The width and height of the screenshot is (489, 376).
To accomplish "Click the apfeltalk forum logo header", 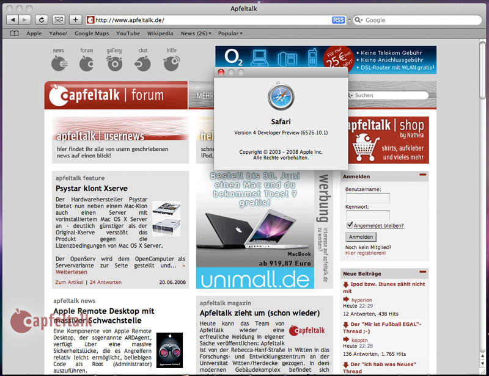I will pyautogui.click(x=116, y=95).
